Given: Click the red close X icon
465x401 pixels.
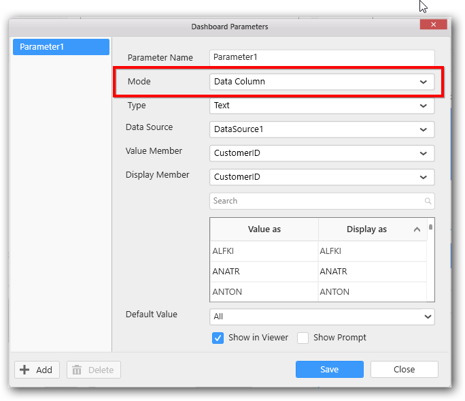Looking at the screenshot, I should [x=433, y=25].
